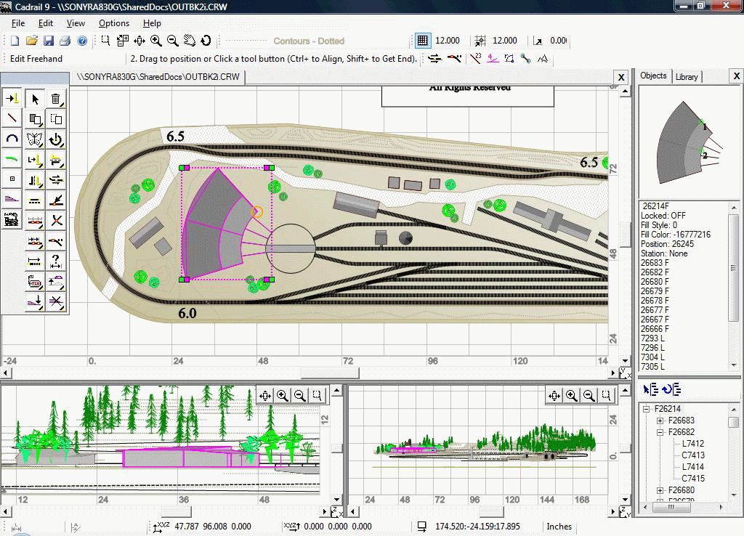Image resolution: width=744 pixels, height=536 pixels.
Task: Open the Edit menu
Action: click(46, 23)
